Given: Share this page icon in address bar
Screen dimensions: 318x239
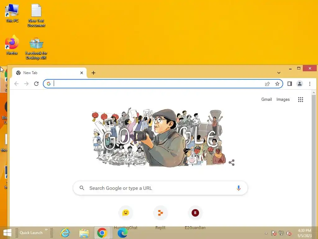Looking at the screenshot, I should [267, 84].
